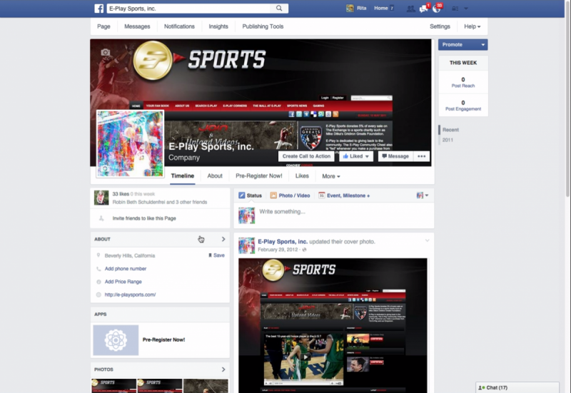Click the Facebook search input field
The width and height of the screenshot is (571, 393).
tap(188, 9)
